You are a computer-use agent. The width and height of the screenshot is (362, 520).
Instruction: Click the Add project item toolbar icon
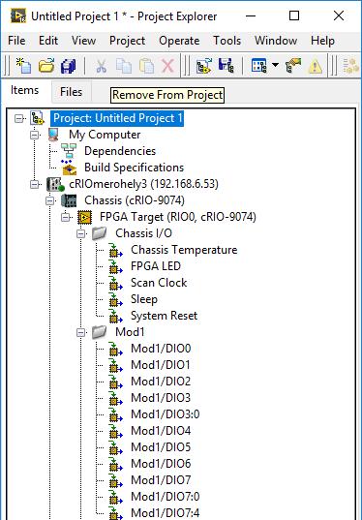tap(204, 66)
